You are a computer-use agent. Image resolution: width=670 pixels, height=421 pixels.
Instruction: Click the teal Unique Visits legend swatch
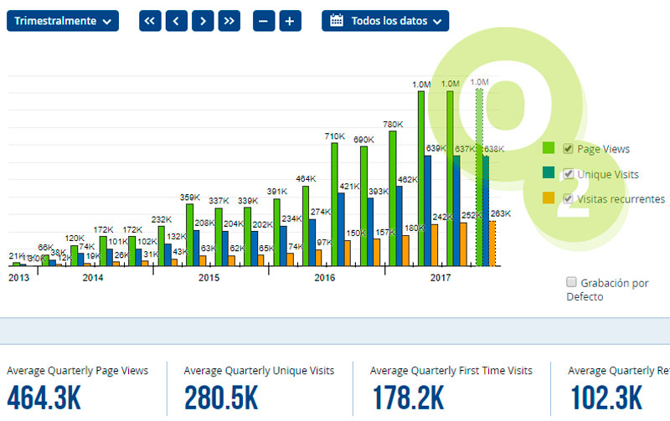(x=549, y=174)
